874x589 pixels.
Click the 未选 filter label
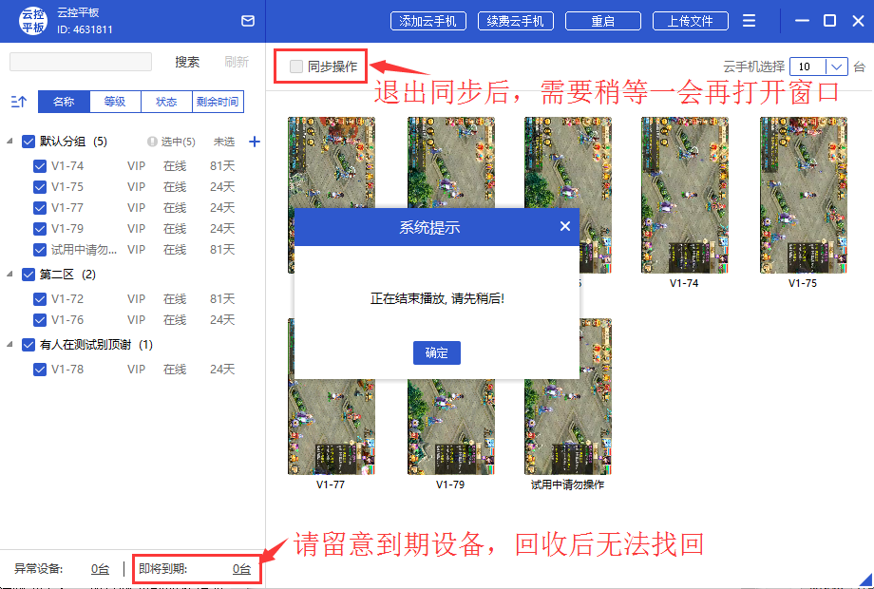pos(224,142)
